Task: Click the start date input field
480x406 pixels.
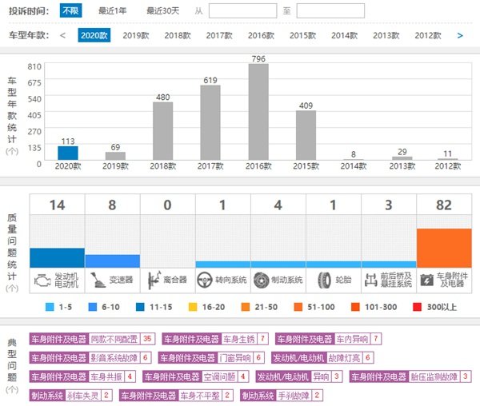Action: pos(242,11)
